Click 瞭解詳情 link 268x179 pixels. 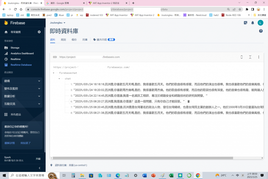point(10,143)
